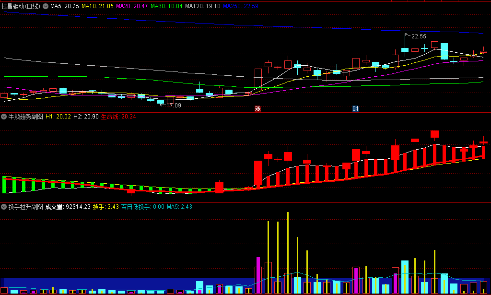This screenshot has height=295, width=491.
Task: Click the MA5: 2.43 volume label
Action: click(x=179, y=207)
